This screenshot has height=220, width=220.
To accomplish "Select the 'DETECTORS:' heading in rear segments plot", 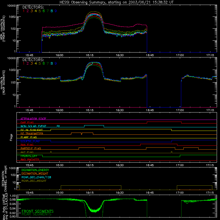I will pyautogui.click(x=33, y=60).
